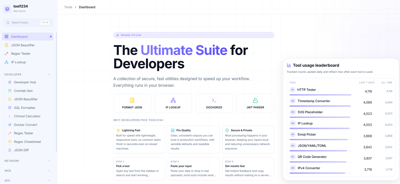The height and width of the screenshot is (184, 400).
Task: Click the leaderboard bar chart icon
Action: tap(289, 65)
